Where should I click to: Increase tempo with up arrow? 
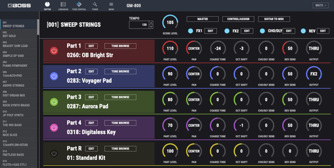coord(151,23)
